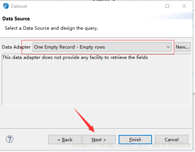The height and width of the screenshot is (152, 195).
Task: Proceed with the Next > button
Action: pos(99,139)
